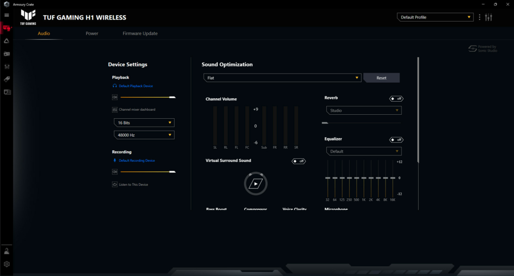
Task: Open the Game Library controller icon in sidebar
Action: [7, 54]
